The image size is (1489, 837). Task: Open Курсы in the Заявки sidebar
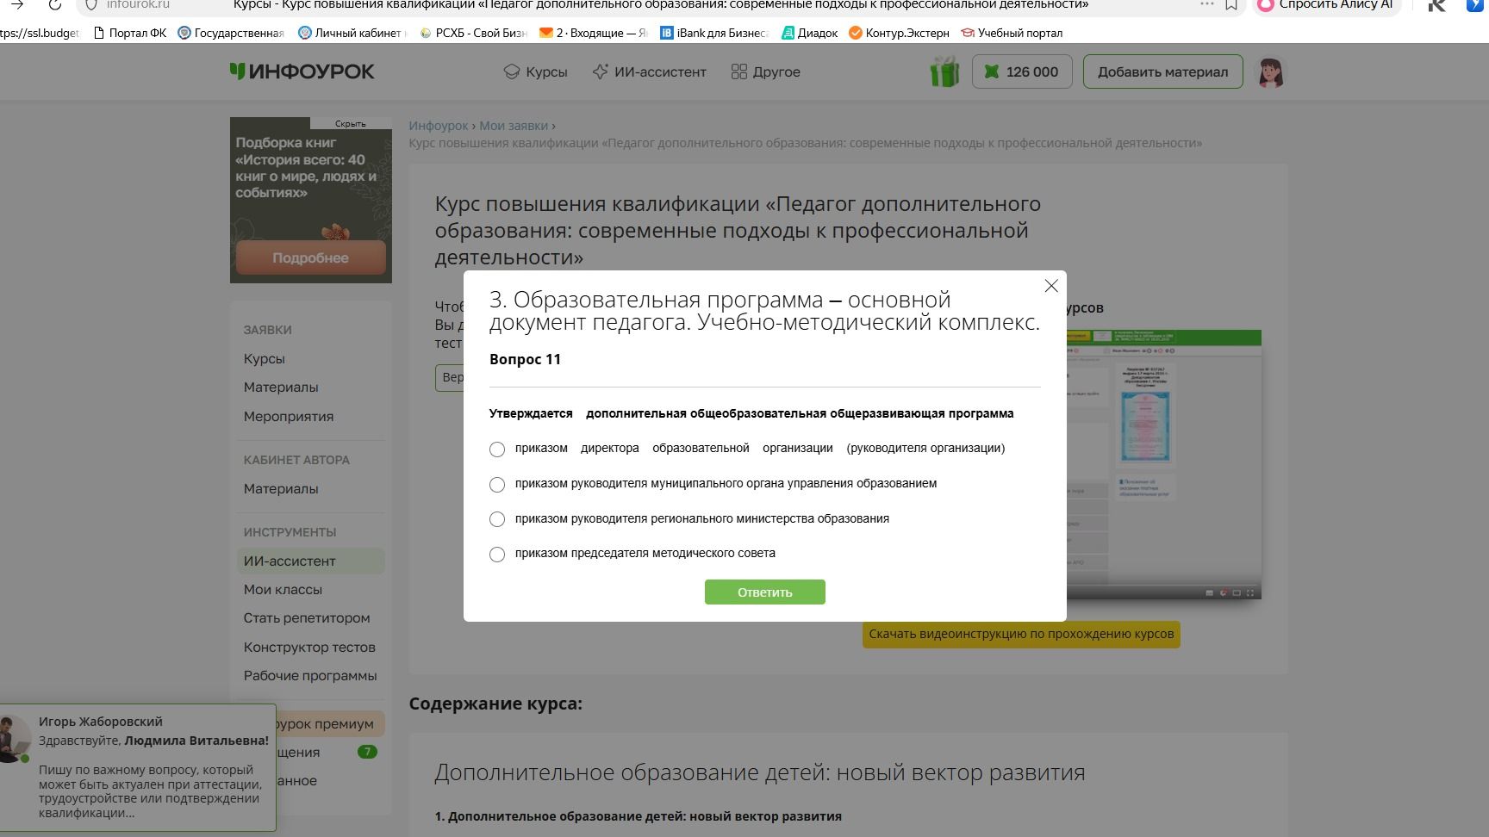(x=264, y=358)
